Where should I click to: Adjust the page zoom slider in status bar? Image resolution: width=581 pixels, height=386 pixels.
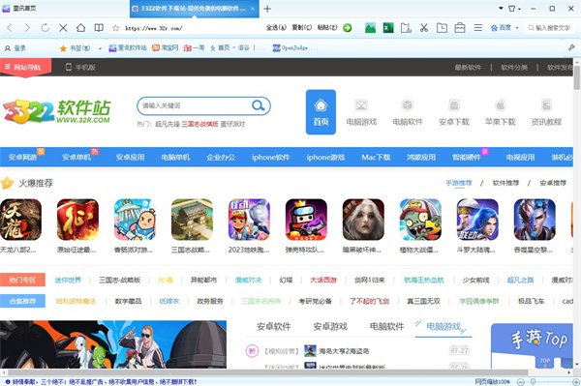tap(534, 381)
